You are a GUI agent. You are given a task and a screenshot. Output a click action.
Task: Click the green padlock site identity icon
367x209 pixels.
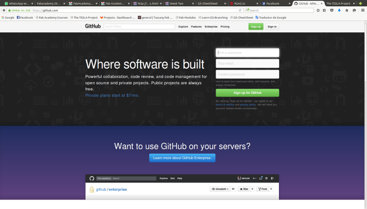click(9, 10)
